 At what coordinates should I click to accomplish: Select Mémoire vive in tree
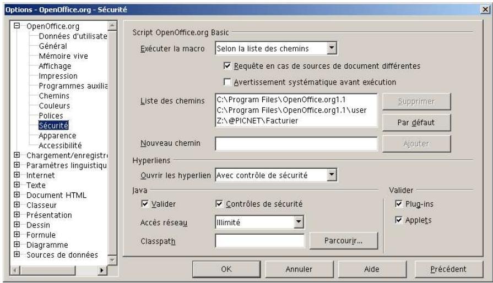tap(63, 56)
